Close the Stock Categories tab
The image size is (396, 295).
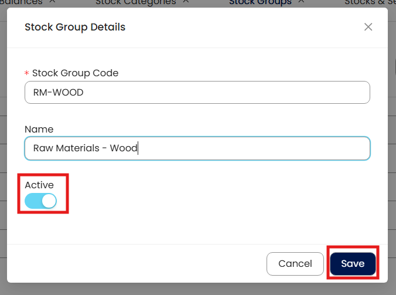coord(186,2)
